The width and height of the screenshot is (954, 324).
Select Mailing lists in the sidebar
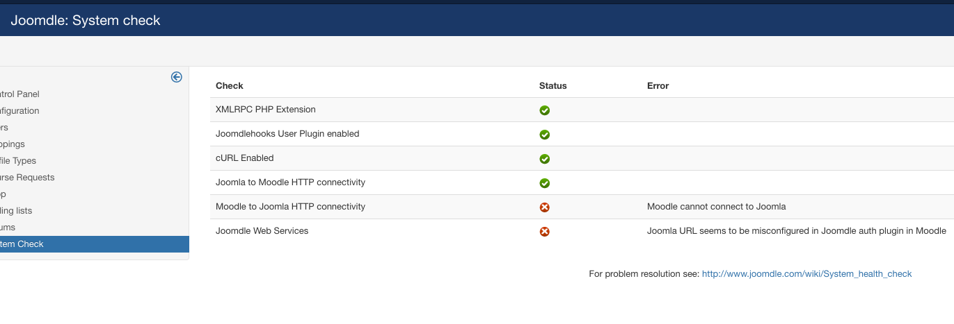(16, 211)
